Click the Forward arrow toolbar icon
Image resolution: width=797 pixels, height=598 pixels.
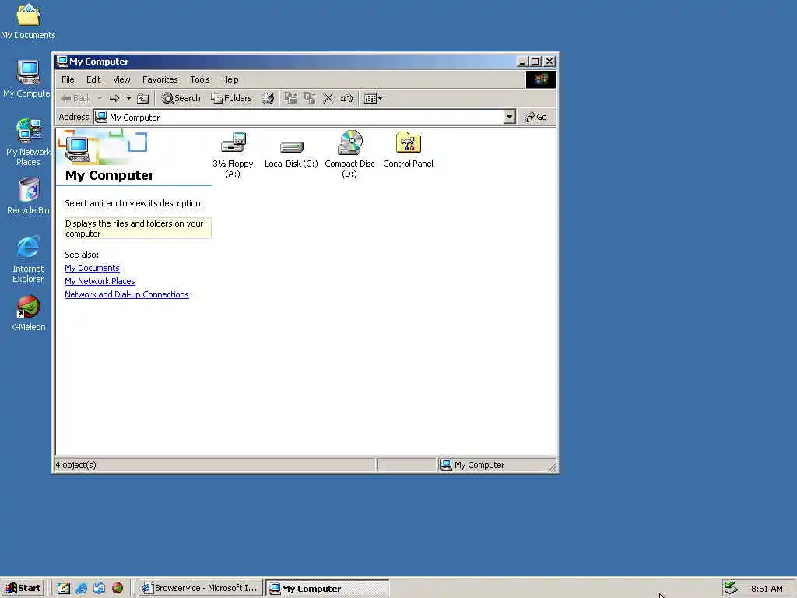[115, 98]
